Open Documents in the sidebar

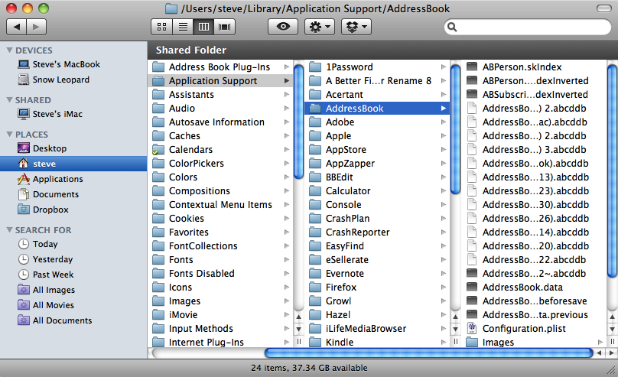pyautogui.click(x=73, y=194)
